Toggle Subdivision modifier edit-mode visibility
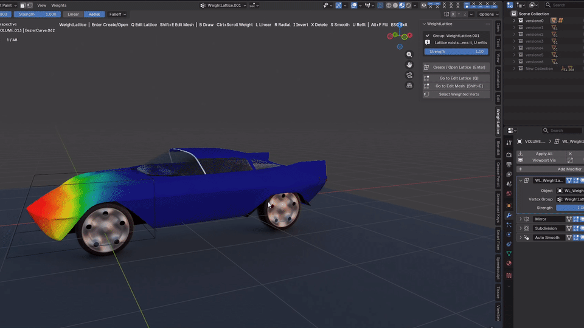The height and width of the screenshot is (328, 584). [x=576, y=228]
